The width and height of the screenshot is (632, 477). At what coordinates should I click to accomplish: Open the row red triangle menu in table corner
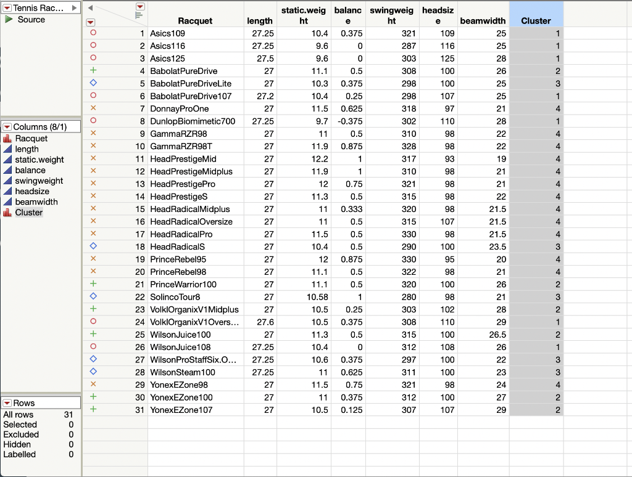click(91, 22)
